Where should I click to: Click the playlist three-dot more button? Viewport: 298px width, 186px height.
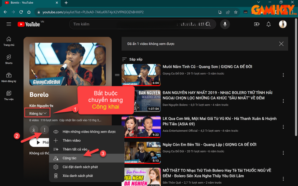(44, 129)
